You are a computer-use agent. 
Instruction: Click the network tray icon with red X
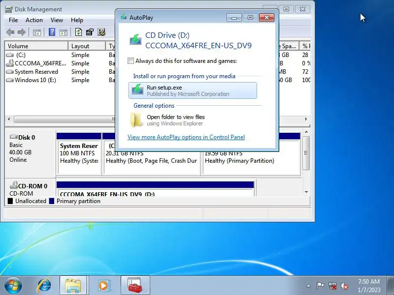click(332, 286)
